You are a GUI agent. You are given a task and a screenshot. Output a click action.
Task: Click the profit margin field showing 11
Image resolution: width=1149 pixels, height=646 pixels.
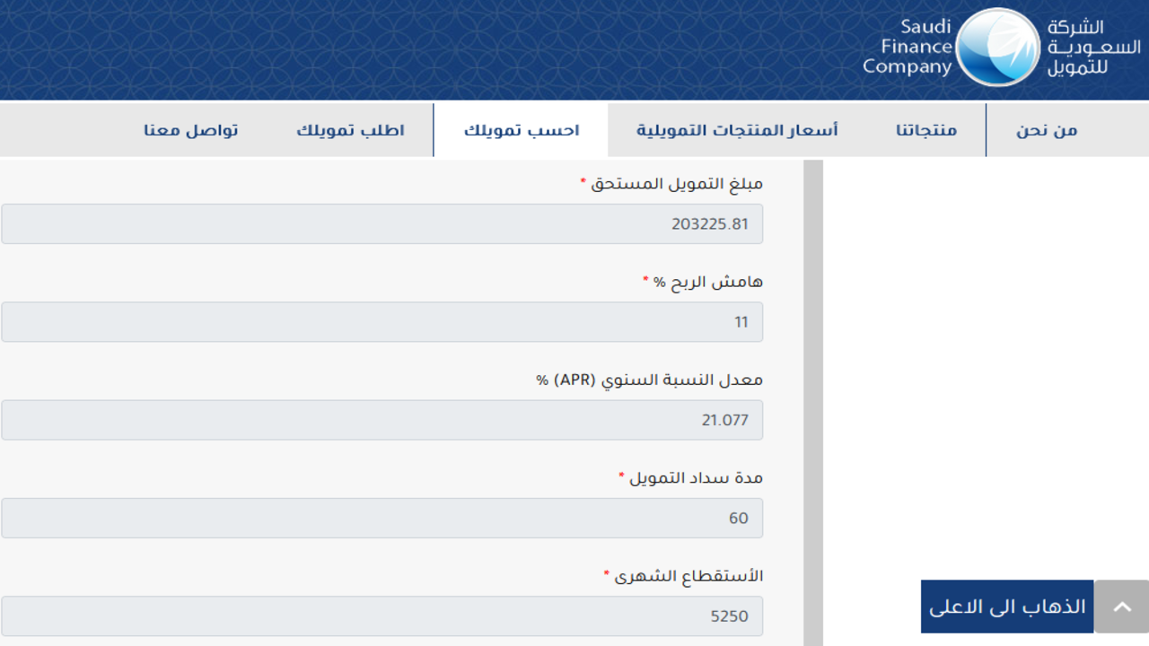(x=382, y=321)
